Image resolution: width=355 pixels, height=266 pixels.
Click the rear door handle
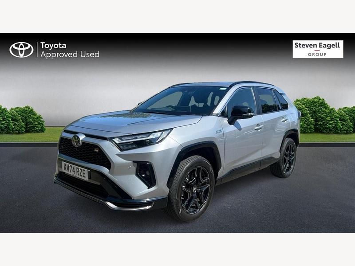[x=284, y=120]
